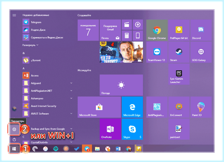Image resolution: width=224 pixels, height=162 pixels.
Task: Open the Microsoft Store tile
Action: click(99, 107)
